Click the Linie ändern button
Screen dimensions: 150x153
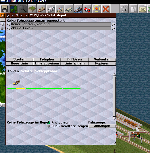(74, 63)
